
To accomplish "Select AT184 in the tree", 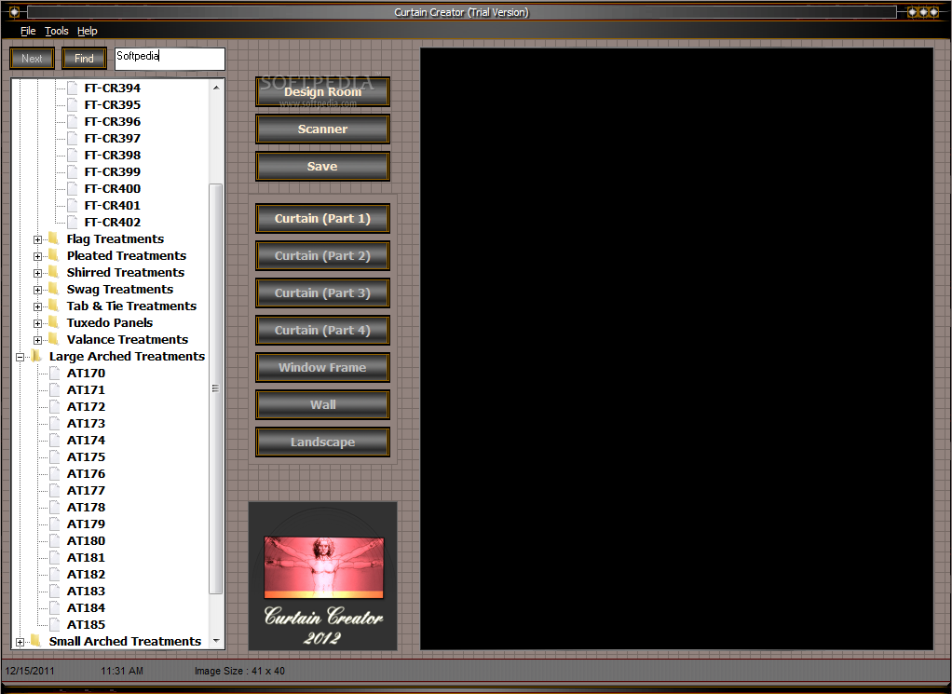I will point(86,607).
